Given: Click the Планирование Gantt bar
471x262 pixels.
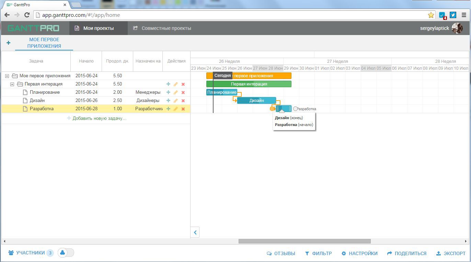Looking at the screenshot, I should (222, 92).
